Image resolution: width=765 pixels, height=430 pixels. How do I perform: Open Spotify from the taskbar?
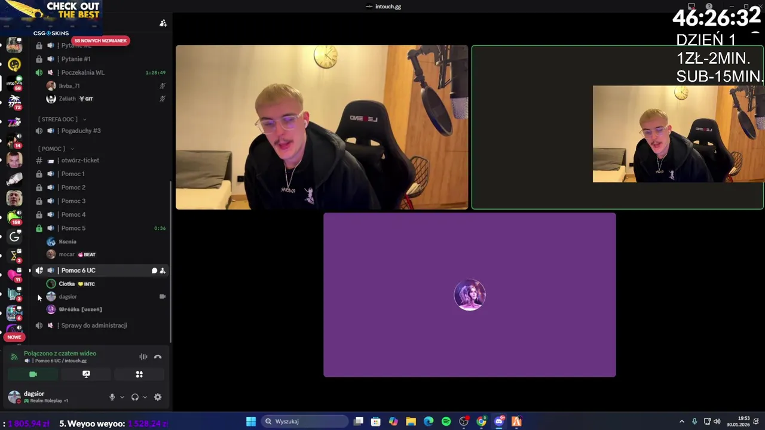point(446,422)
